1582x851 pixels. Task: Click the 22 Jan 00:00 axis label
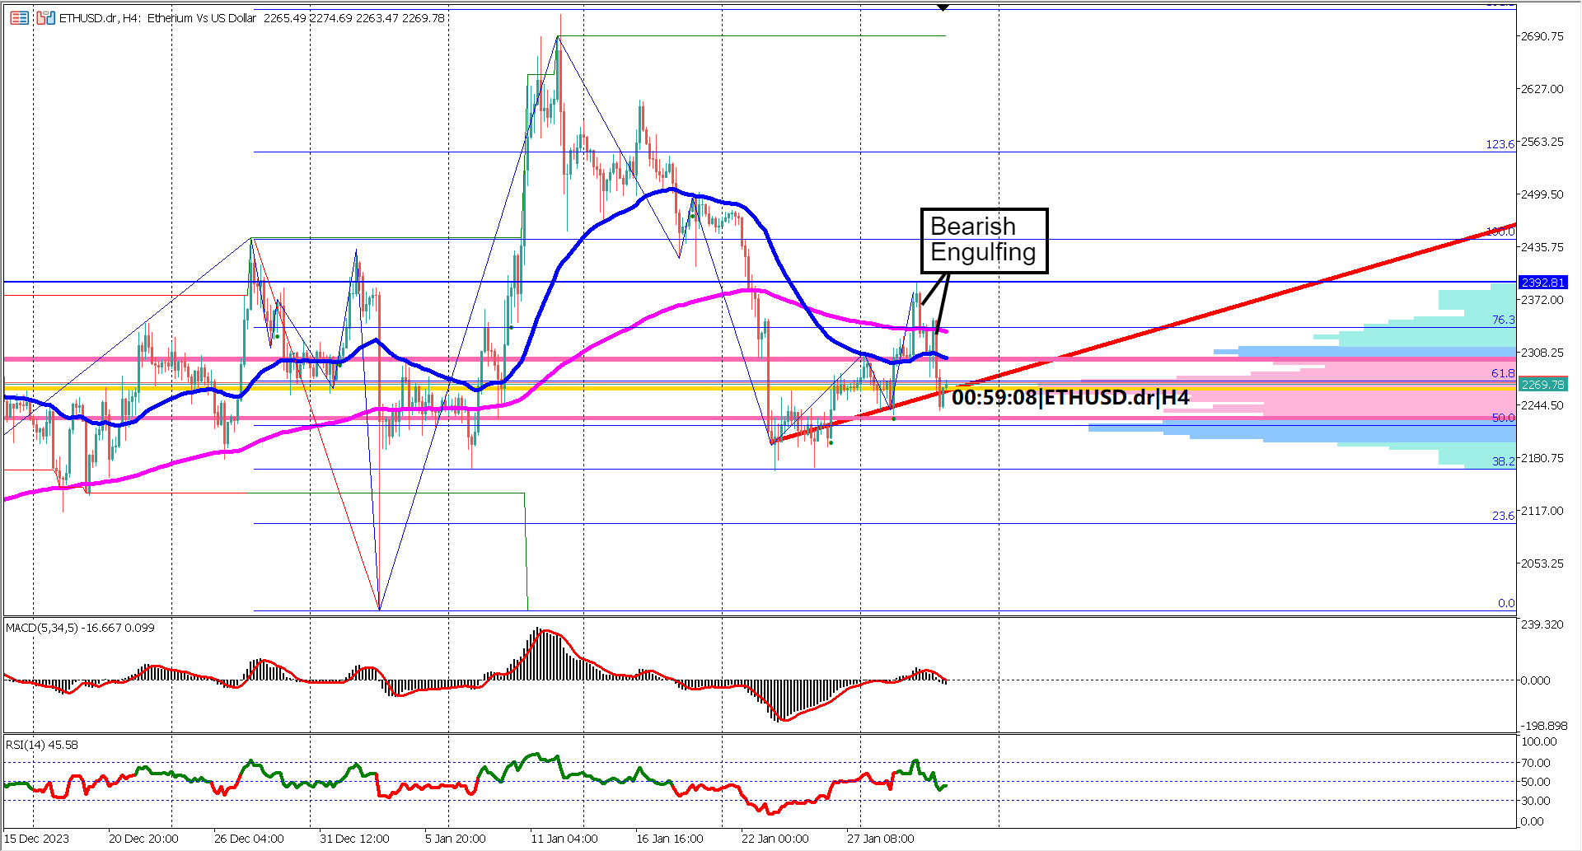click(773, 839)
